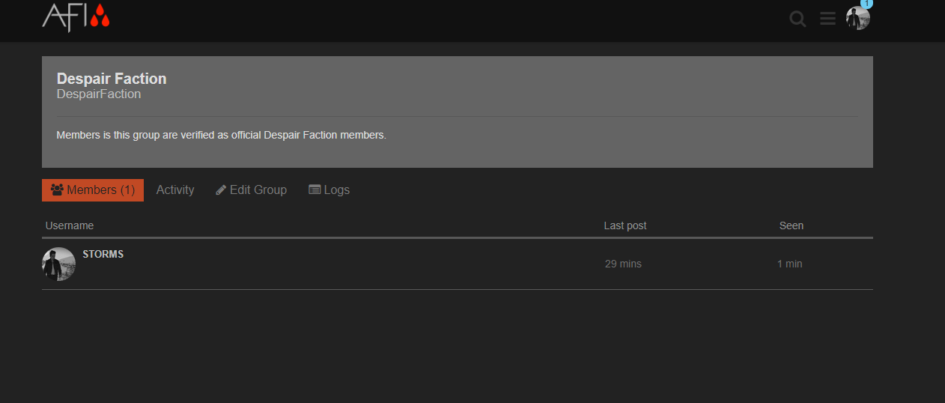Click the pencil icon beside Edit Group
Screen dimensions: 945x403
221,190
